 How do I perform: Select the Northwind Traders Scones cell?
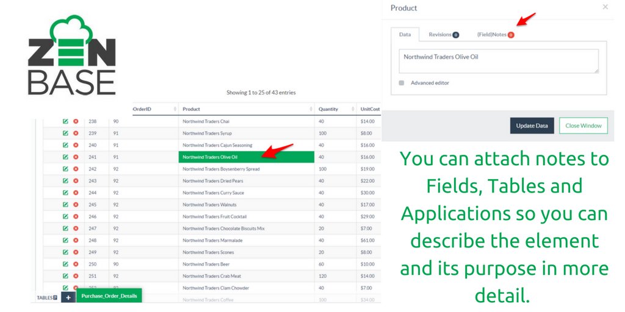pyautogui.click(x=247, y=252)
